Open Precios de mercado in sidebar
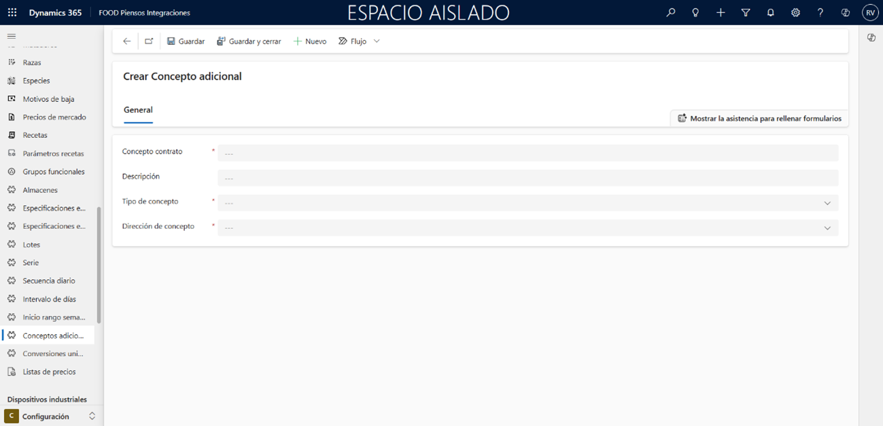Image resolution: width=883 pixels, height=426 pixels. [x=54, y=117]
